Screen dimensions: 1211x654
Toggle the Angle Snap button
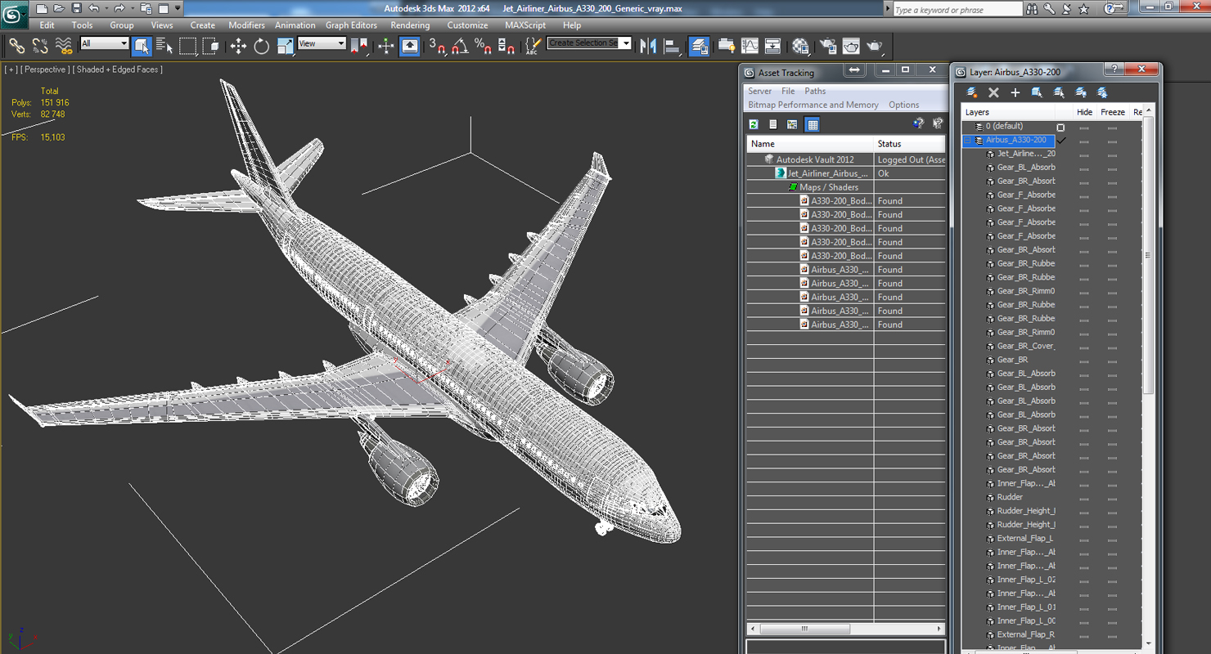(x=460, y=46)
